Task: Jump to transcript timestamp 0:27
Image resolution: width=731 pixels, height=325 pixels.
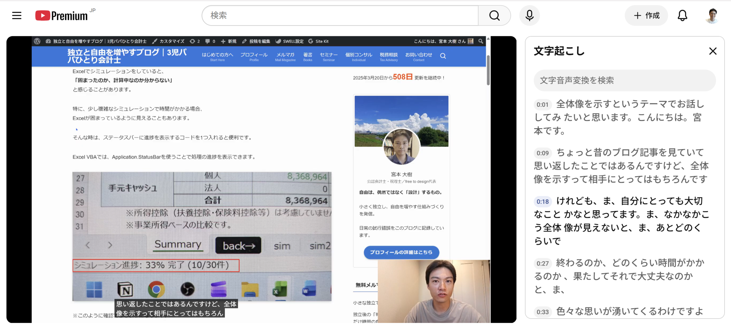Action: click(x=542, y=263)
